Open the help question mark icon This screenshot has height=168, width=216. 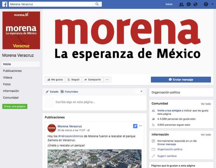(x=206, y=4)
